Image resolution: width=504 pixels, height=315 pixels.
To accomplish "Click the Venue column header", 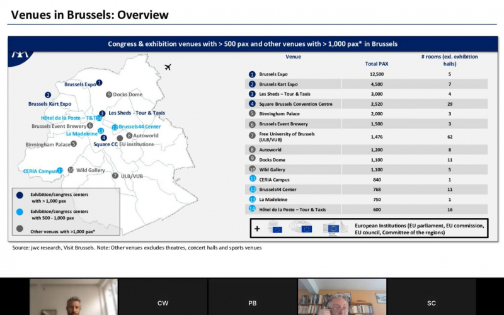I will pos(293,57).
